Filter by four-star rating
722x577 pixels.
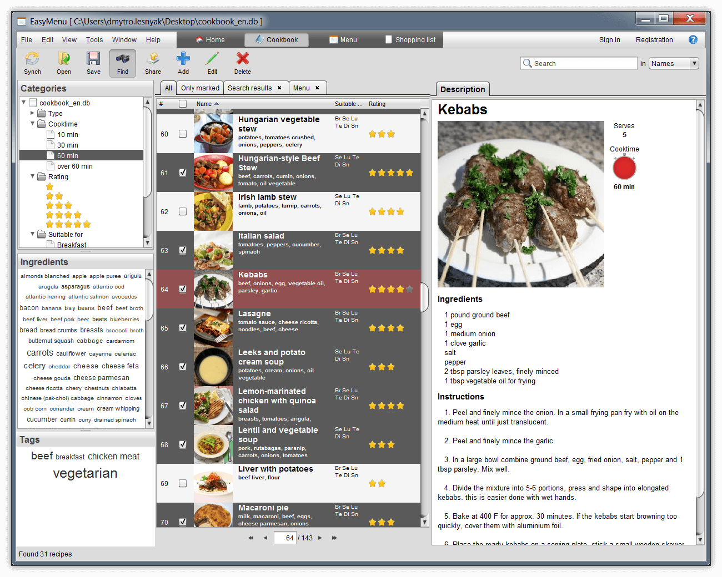[x=64, y=215]
